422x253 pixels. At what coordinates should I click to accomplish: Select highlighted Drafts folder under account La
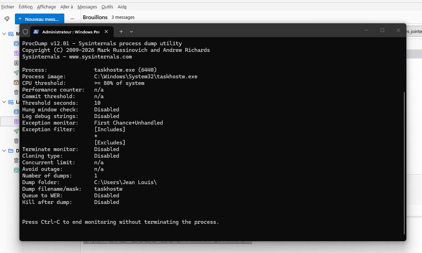(10, 121)
